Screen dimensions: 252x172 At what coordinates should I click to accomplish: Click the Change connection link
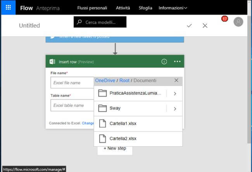(x=88, y=123)
